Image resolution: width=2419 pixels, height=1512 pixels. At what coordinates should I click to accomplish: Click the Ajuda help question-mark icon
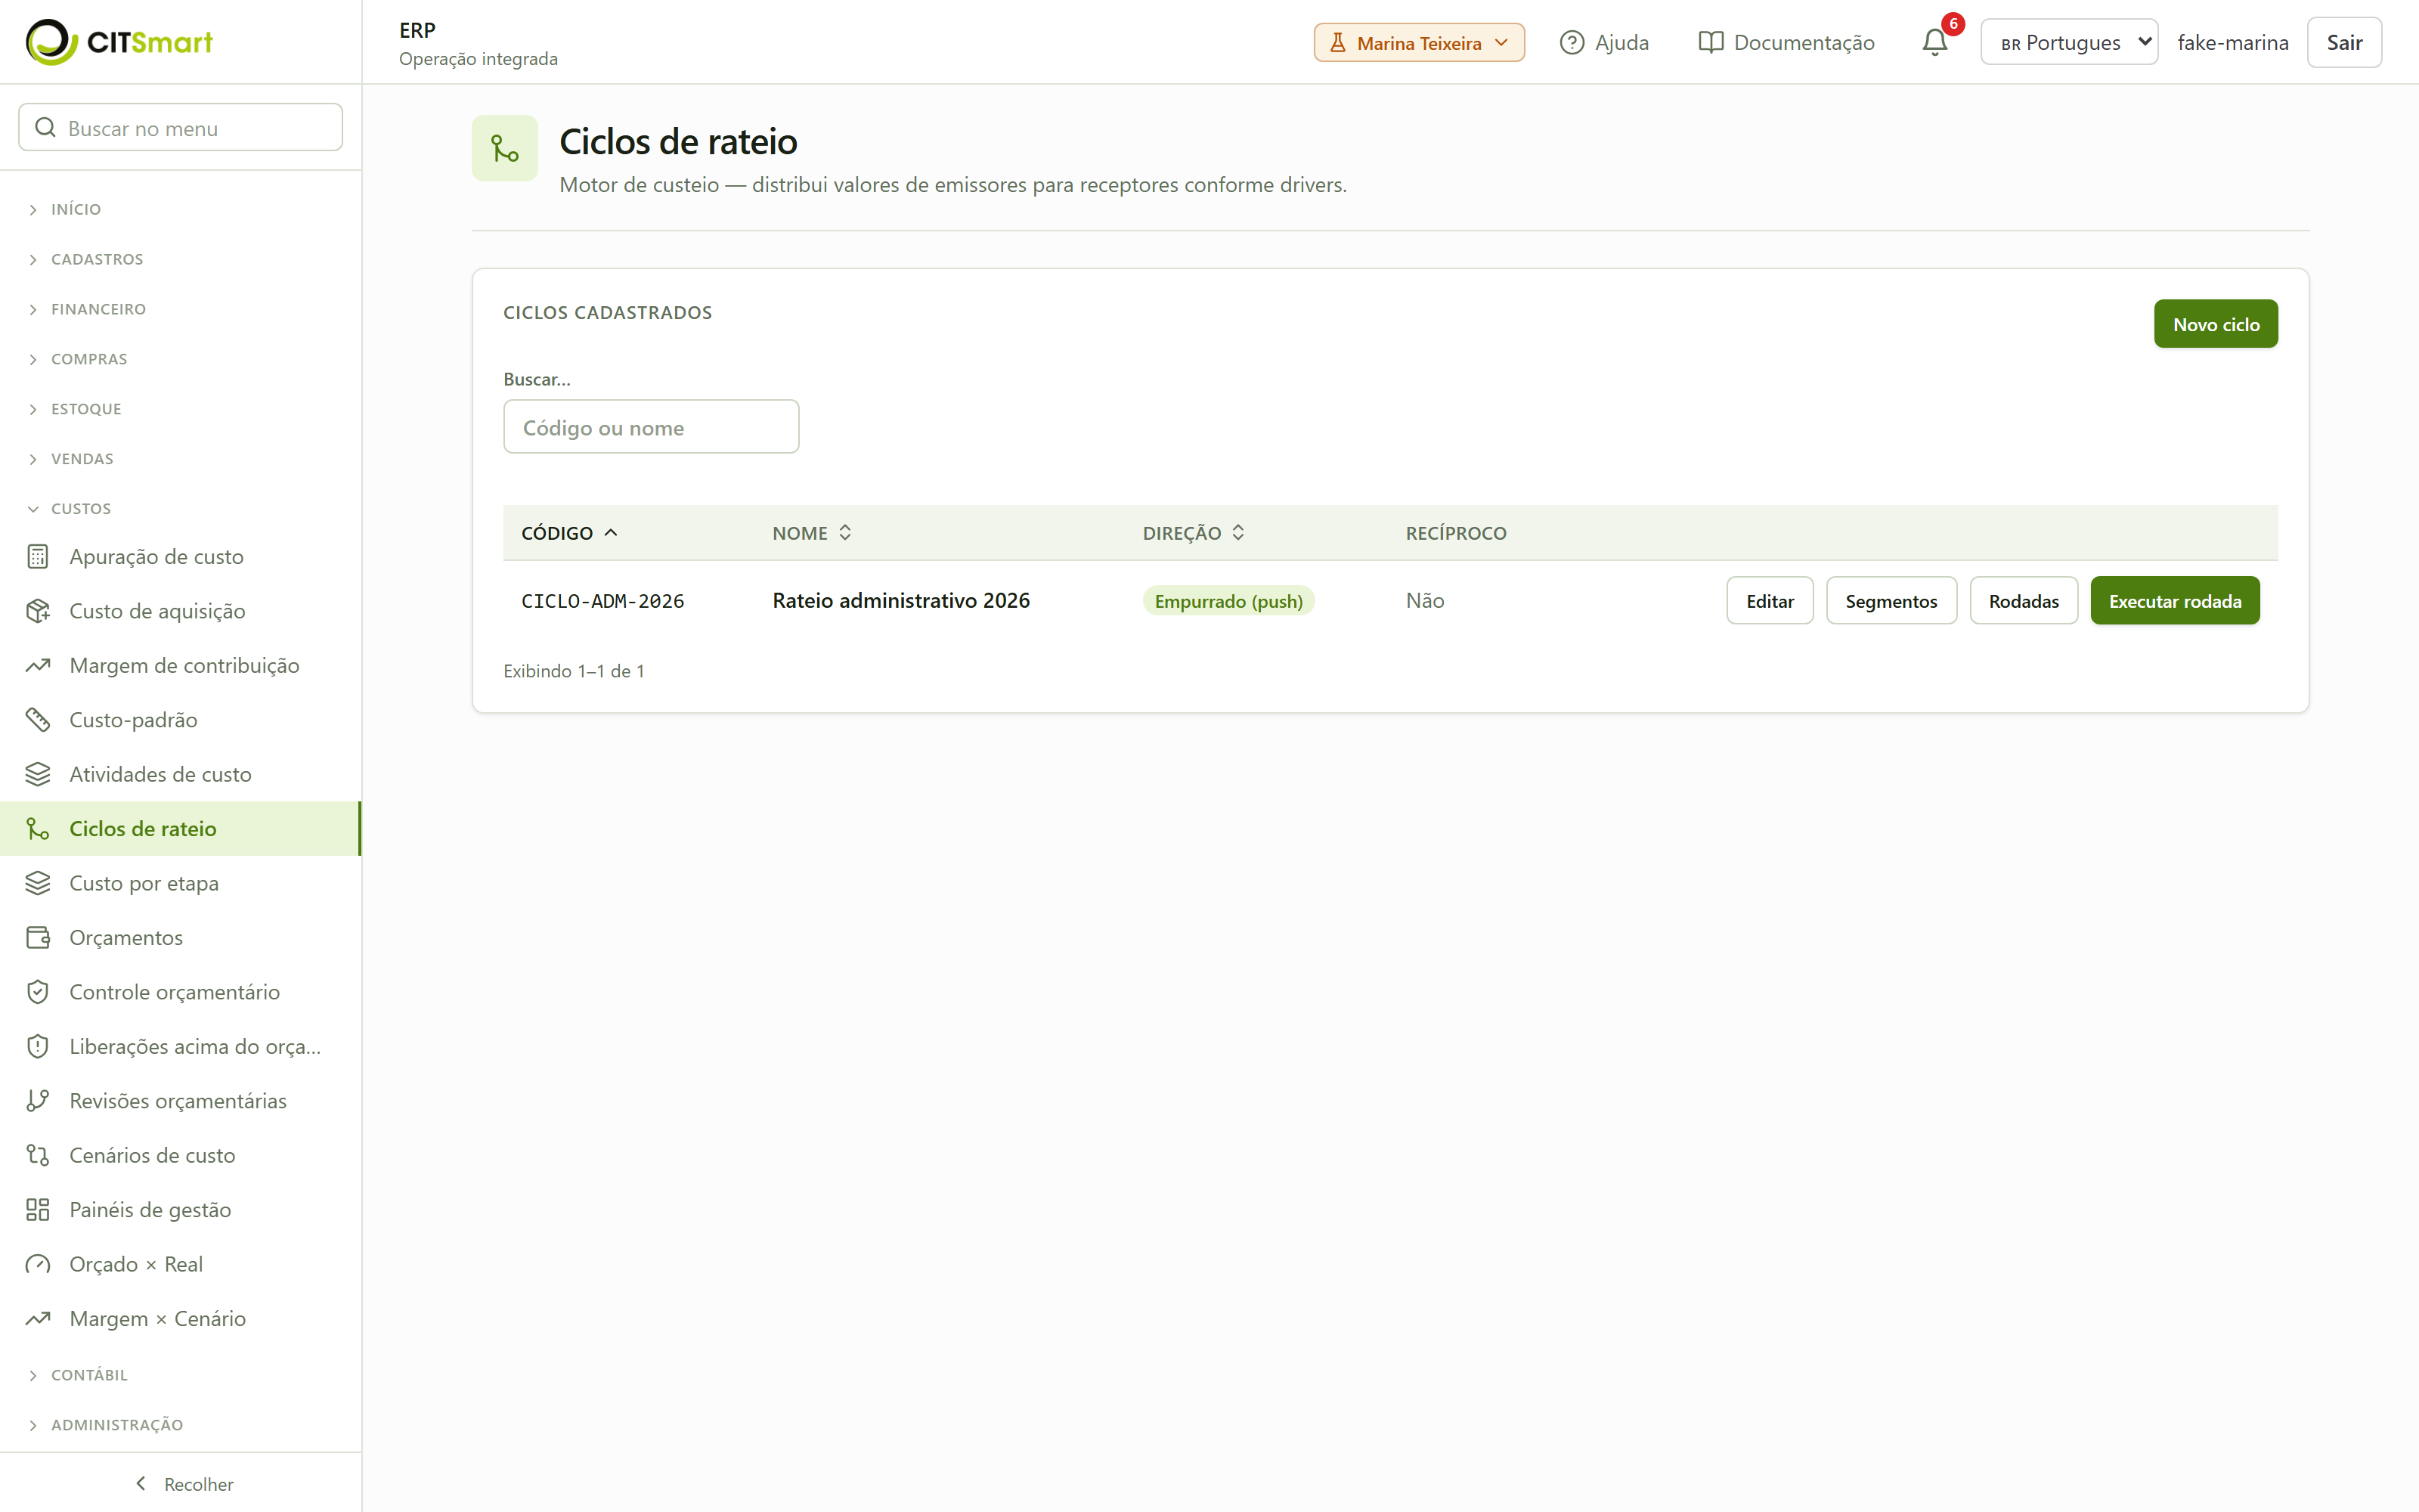click(1572, 42)
